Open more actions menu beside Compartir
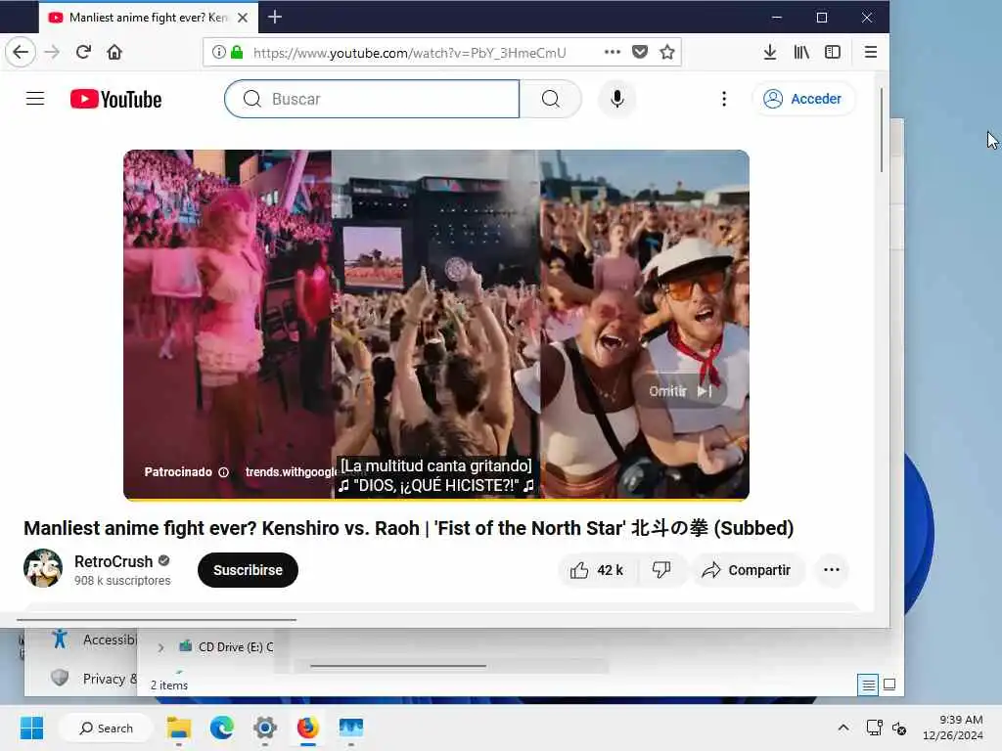The height and width of the screenshot is (751, 1002). coord(832,570)
